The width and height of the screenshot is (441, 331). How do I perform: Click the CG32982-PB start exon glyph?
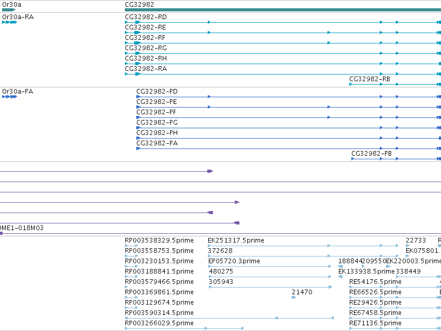tap(353, 159)
